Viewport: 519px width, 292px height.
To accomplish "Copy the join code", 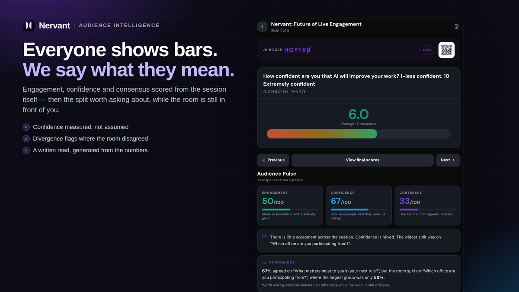I will [x=427, y=50].
